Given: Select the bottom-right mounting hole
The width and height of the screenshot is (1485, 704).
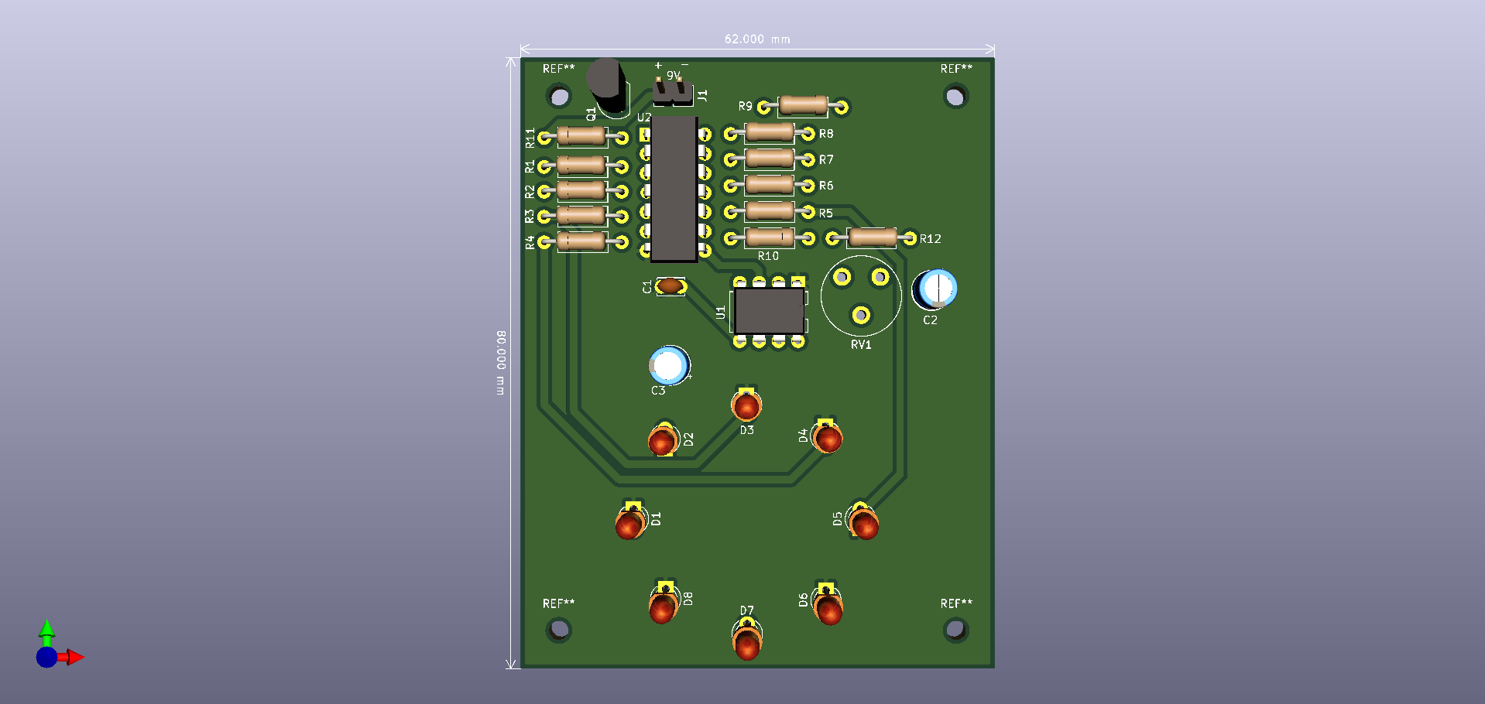Looking at the screenshot, I should [955, 631].
